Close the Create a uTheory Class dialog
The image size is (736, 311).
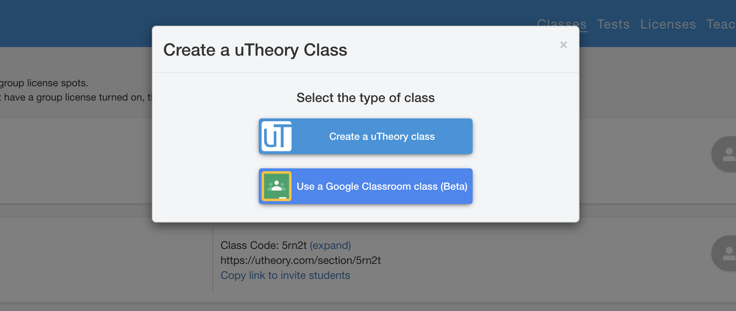click(563, 45)
